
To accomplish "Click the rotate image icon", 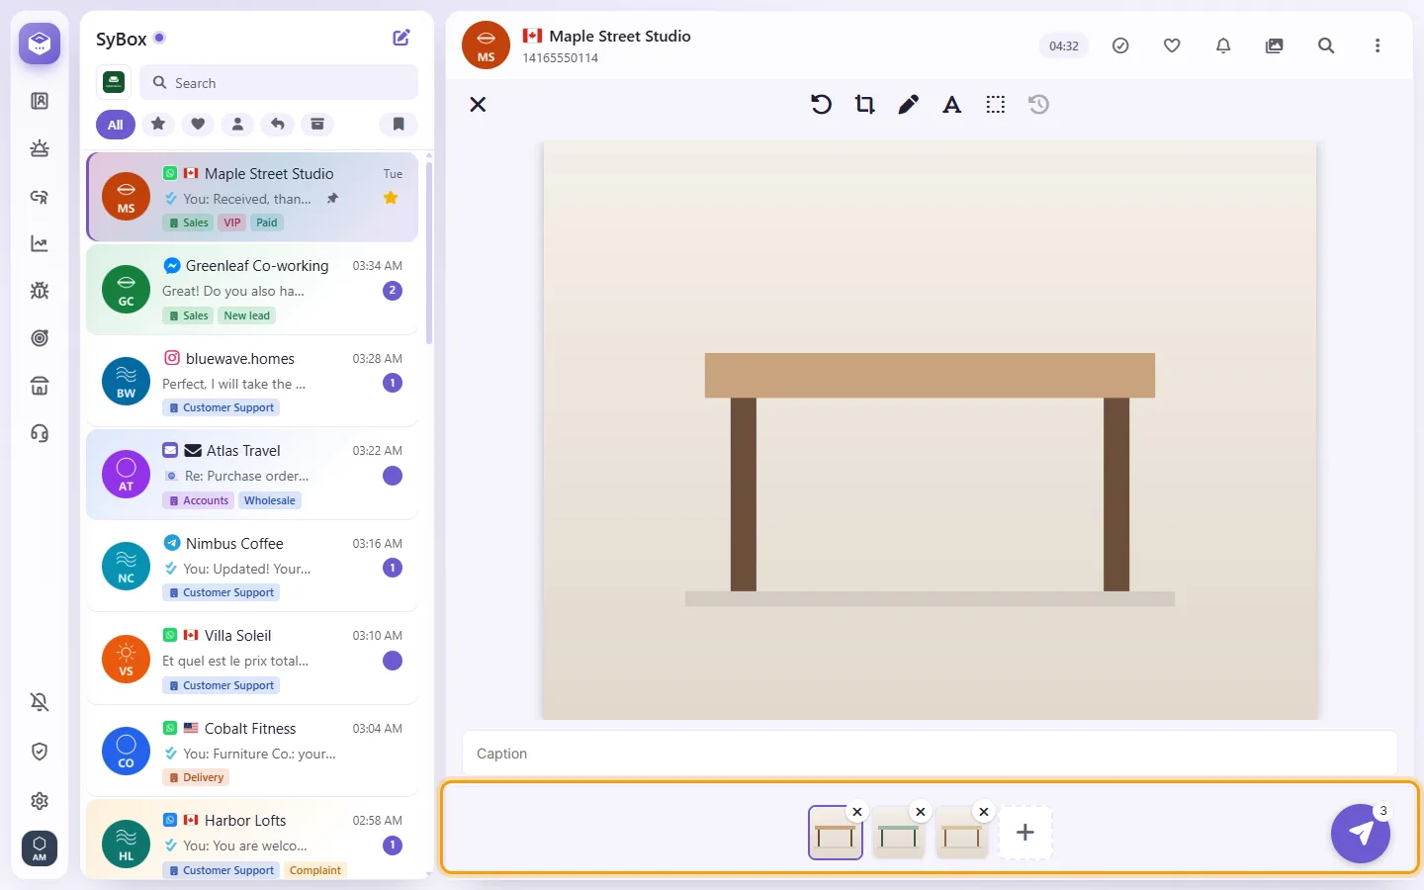I will coord(821,105).
